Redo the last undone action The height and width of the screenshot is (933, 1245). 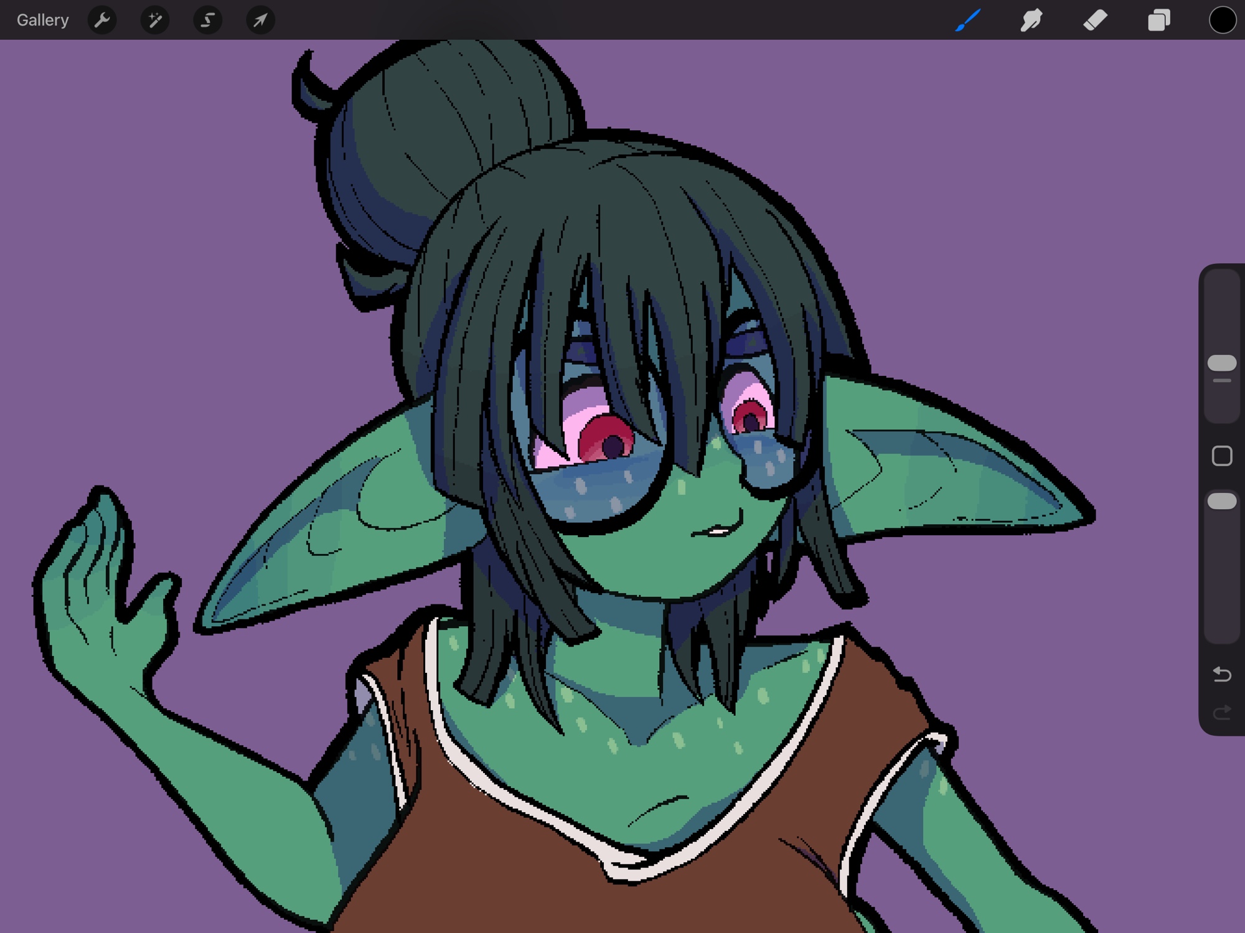point(1221,711)
